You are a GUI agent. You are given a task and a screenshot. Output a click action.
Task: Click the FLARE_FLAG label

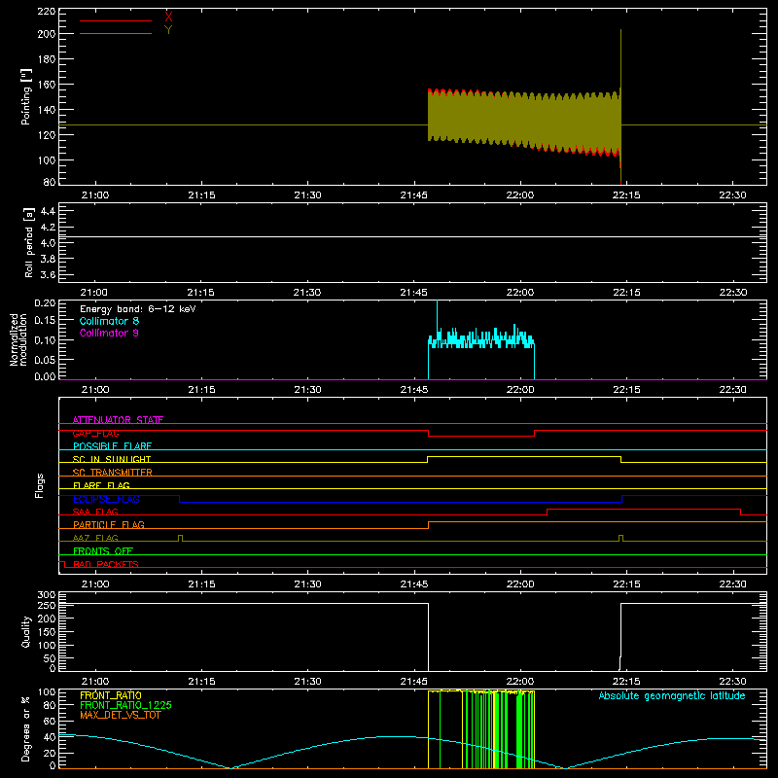click(101, 485)
